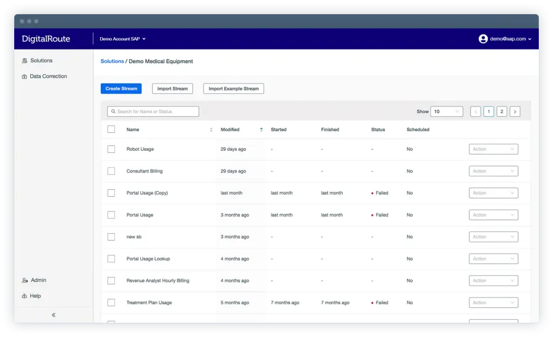Focus the Search for Name or Status field
The width and height of the screenshot is (553, 337).
[153, 112]
